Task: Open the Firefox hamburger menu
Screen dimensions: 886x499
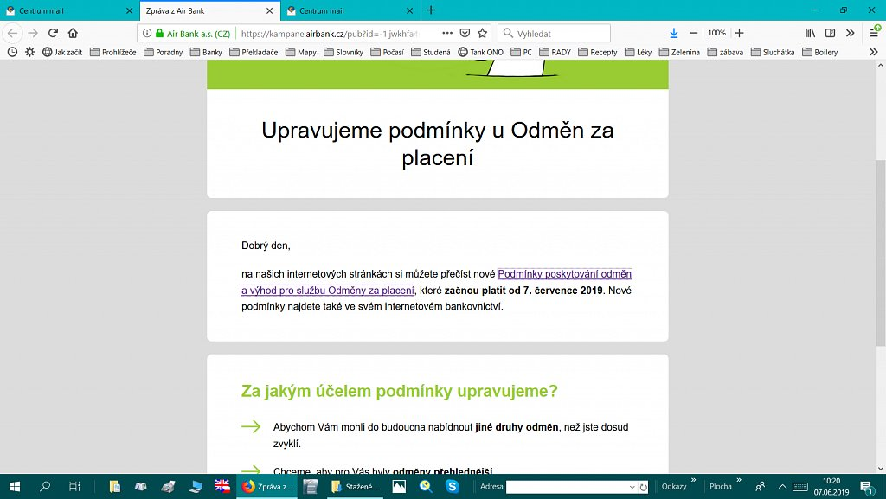Action: [x=874, y=34]
